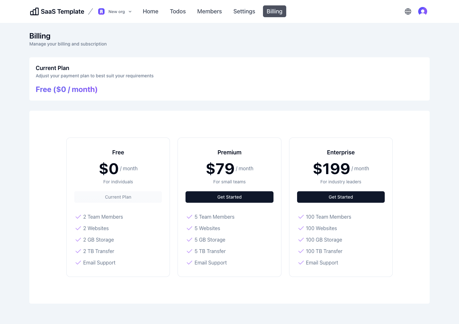Navigate to the Members tab
This screenshot has height=324, width=459.
(209, 11)
